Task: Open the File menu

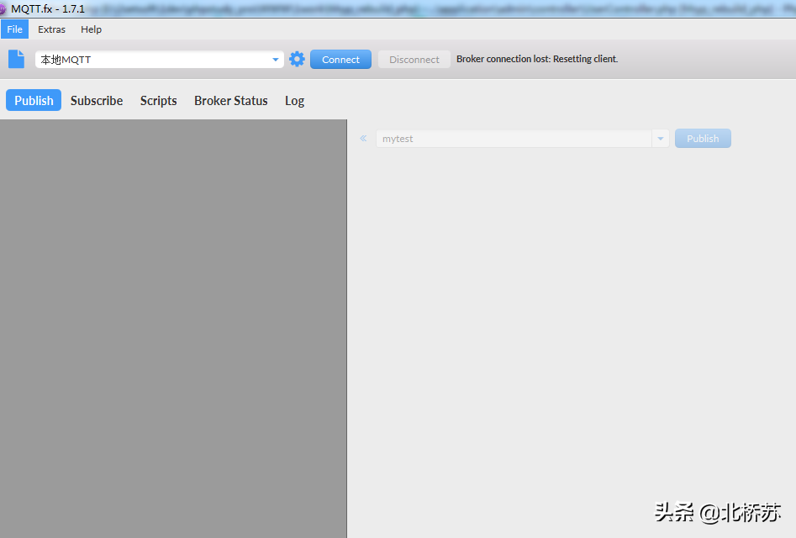Action: tap(15, 29)
